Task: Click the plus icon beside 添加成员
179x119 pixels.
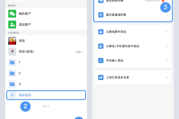Action: pyautogui.click(x=12, y=95)
